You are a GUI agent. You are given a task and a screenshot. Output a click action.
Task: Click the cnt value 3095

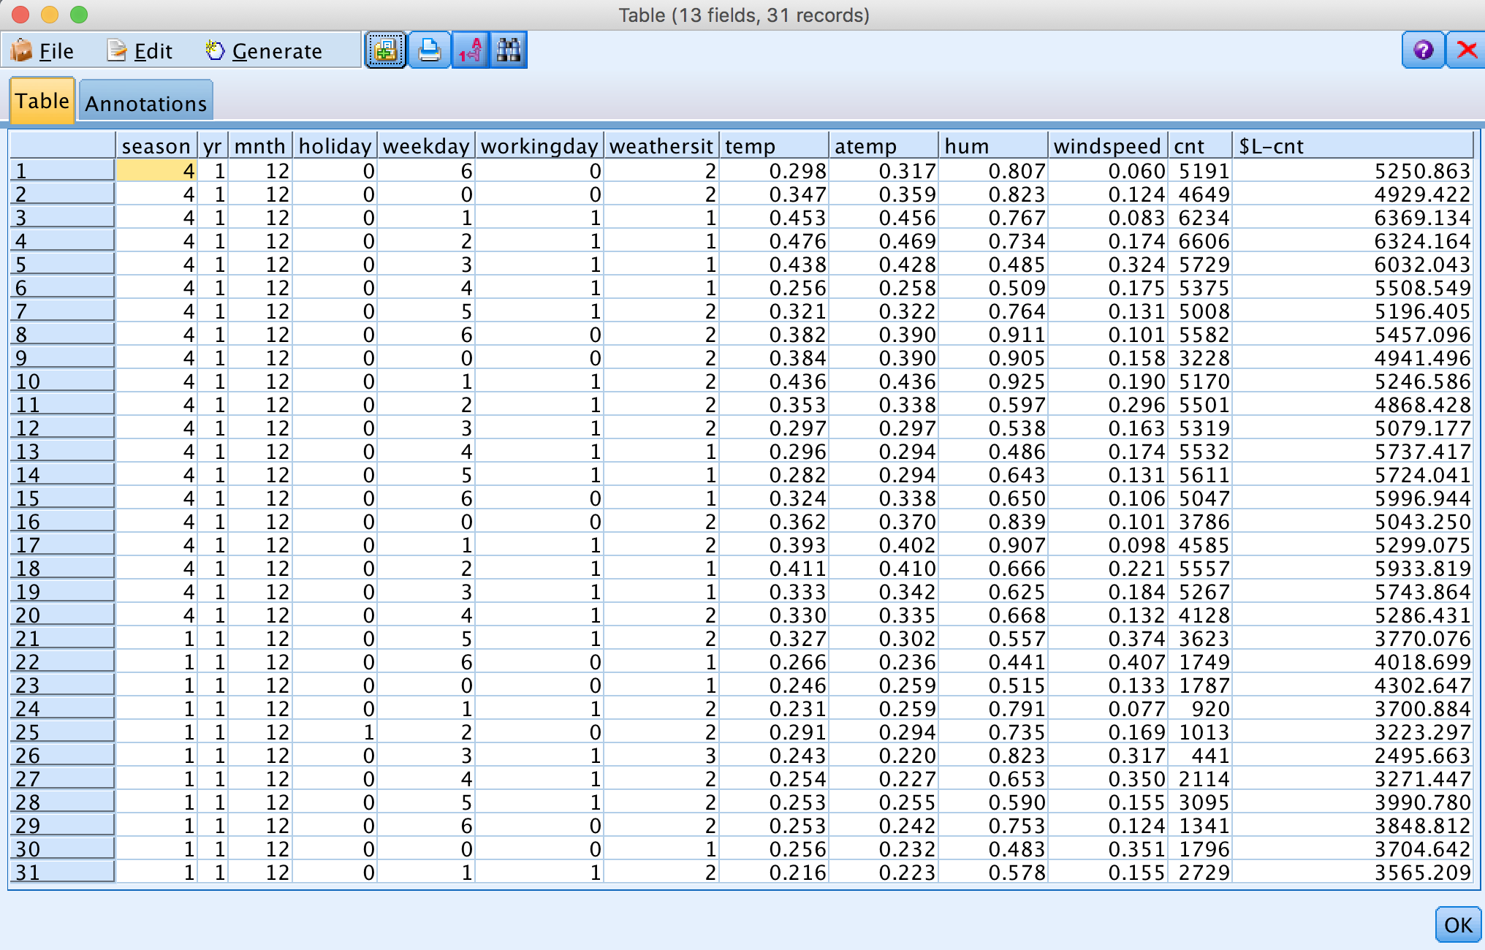click(1204, 802)
